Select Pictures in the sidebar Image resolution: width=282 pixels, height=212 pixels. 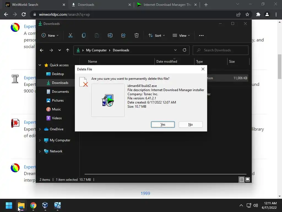[58, 100]
